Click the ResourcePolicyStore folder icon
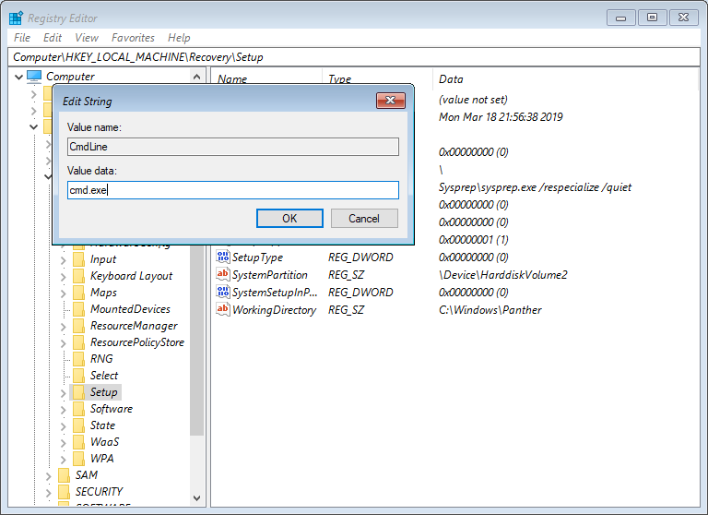Screen dimensions: 708x515 [79, 342]
